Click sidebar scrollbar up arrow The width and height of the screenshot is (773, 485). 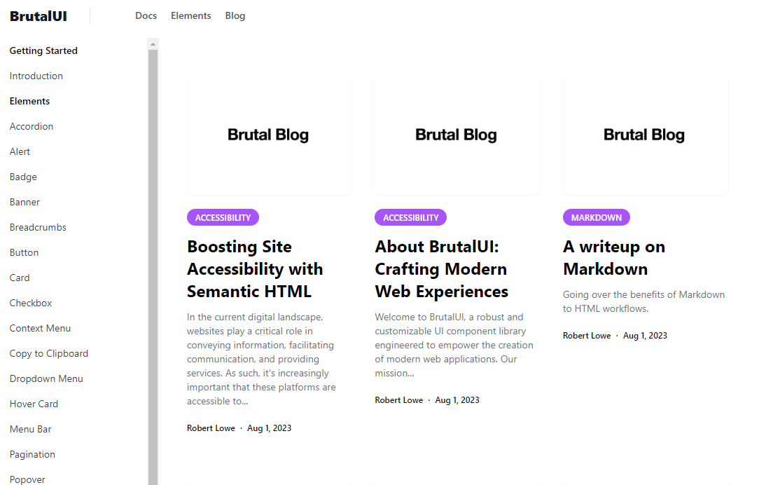(153, 44)
